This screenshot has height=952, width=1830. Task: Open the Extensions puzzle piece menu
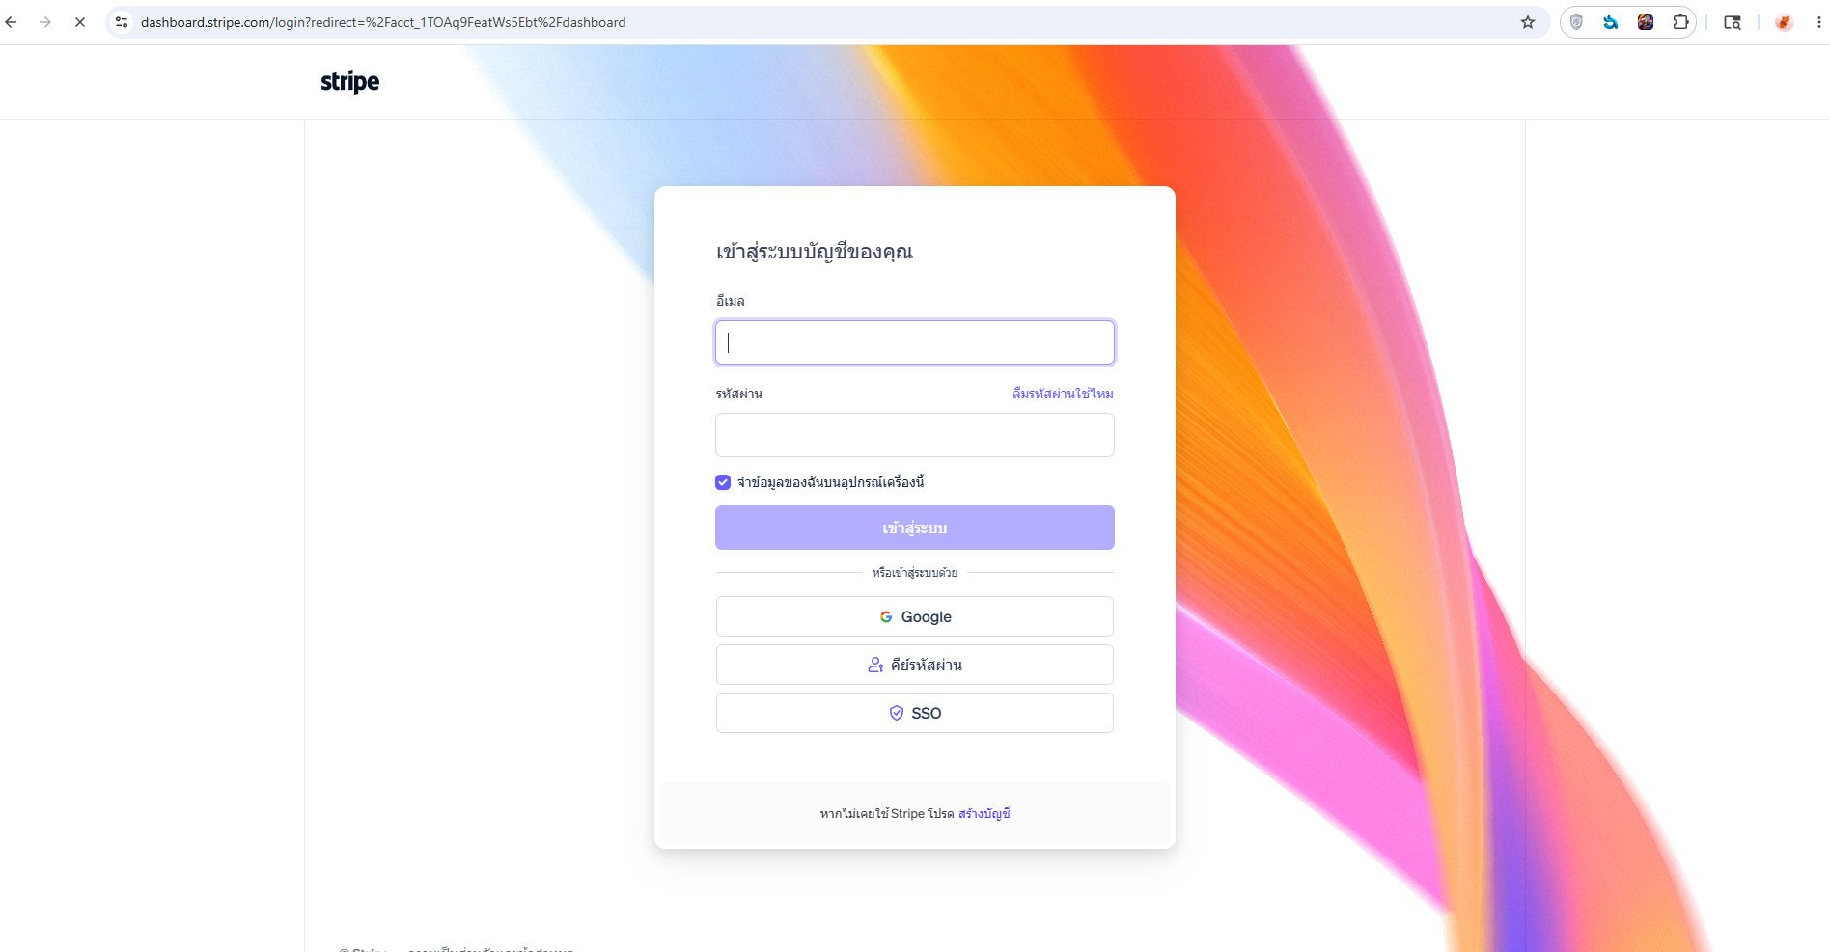pyautogui.click(x=1680, y=22)
